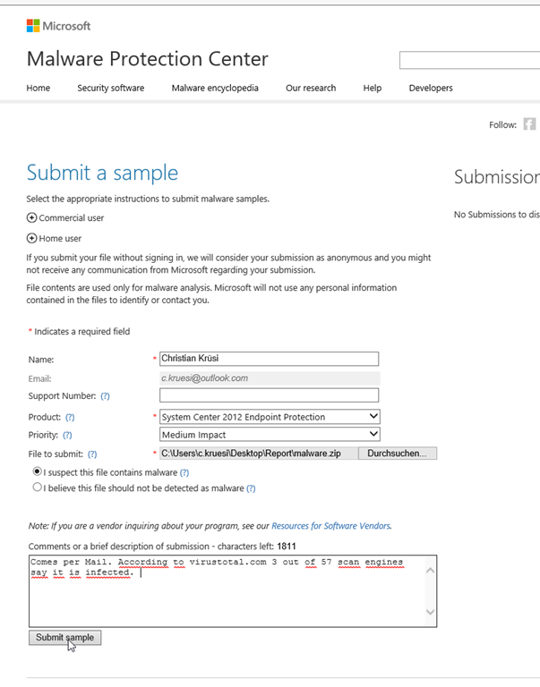540x687 pixels.
Task: Open Resources for Software Vendors link
Action: (330, 526)
